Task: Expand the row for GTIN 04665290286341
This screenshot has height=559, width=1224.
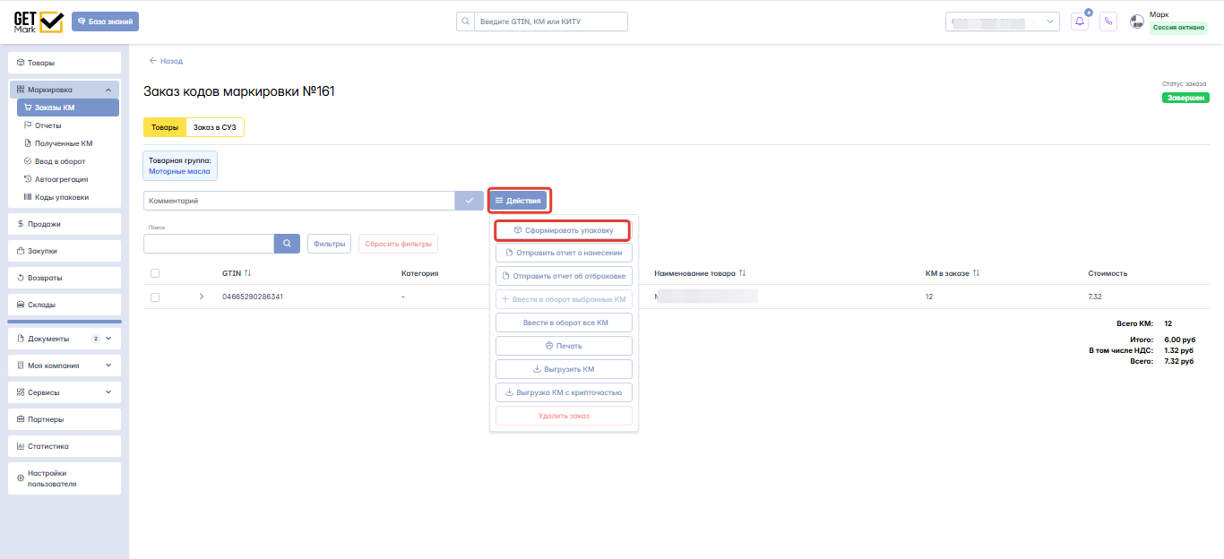Action: [202, 297]
